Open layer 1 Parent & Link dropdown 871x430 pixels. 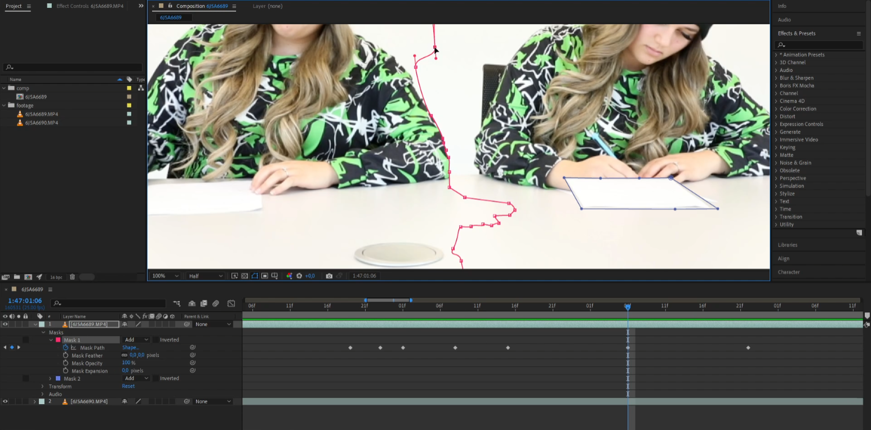[212, 324]
